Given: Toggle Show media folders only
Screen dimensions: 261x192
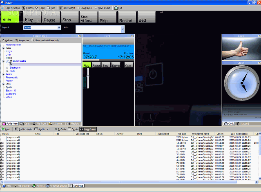Looking at the screenshot, I should coord(45,40).
